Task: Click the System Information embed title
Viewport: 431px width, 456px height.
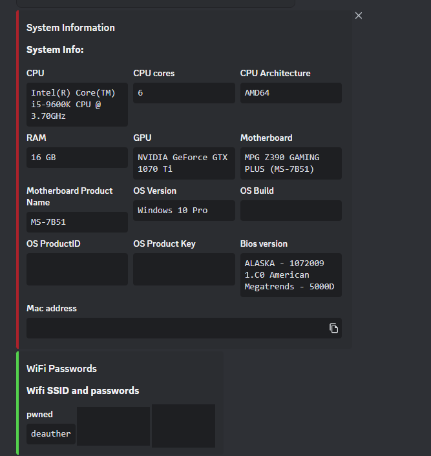Action: click(x=70, y=28)
